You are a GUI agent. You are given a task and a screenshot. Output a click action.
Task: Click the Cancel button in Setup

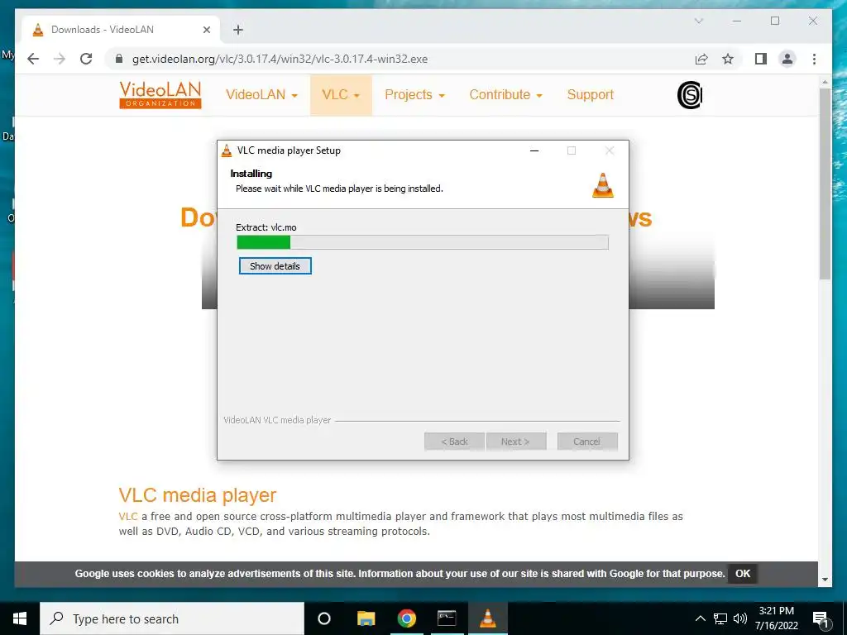coord(587,442)
